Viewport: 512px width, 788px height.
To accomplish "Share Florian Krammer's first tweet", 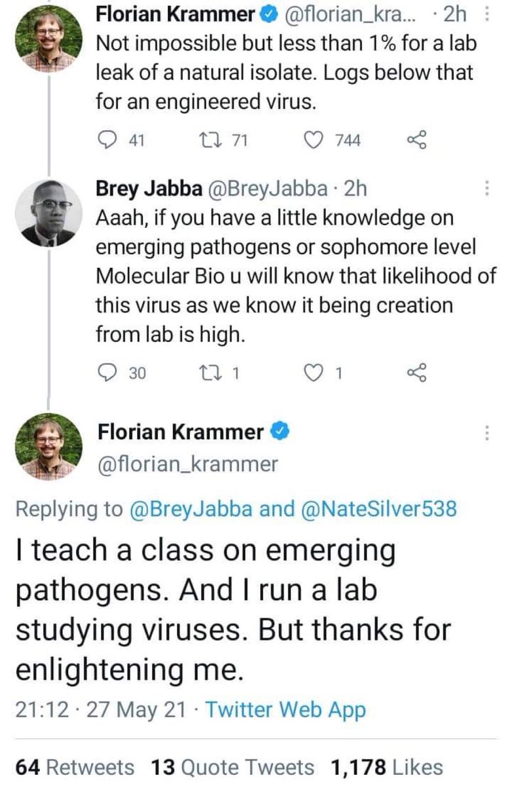I will (417, 139).
